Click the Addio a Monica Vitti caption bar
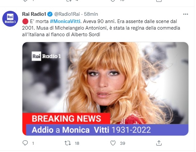 107,130
